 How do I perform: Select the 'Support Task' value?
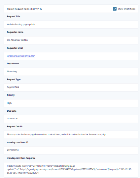pyautogui.click(x=13, y=87)
